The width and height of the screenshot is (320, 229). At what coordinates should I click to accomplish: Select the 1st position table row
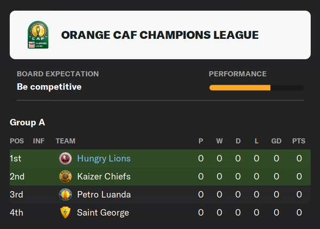pos(160,158)
